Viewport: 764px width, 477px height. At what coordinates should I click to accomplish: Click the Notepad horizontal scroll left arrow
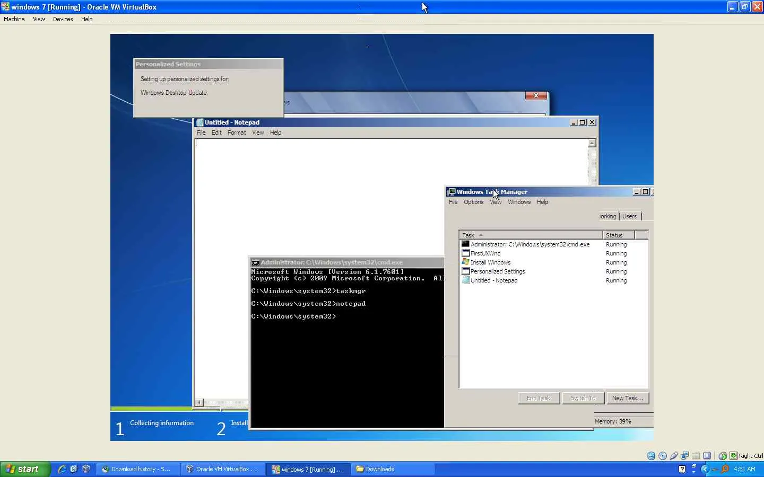pyautogui.click(x=199, y=403)
